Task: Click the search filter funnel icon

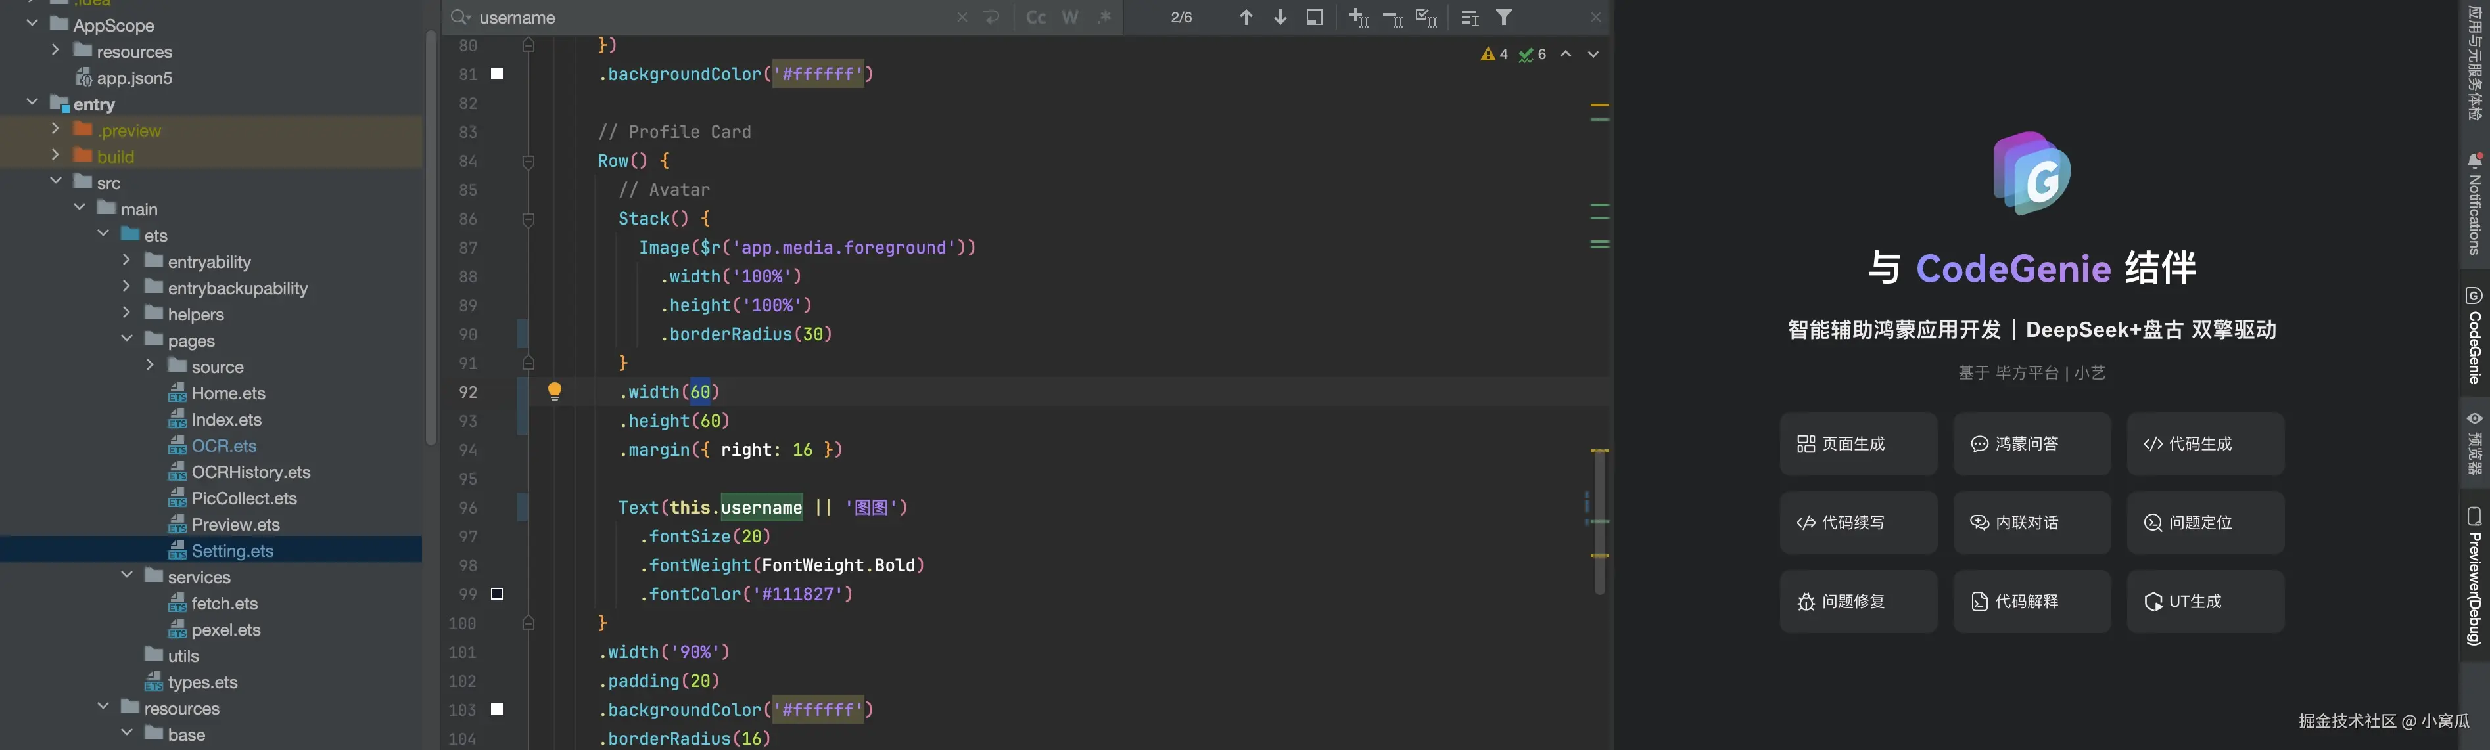Action: [x=1504, y=17]
